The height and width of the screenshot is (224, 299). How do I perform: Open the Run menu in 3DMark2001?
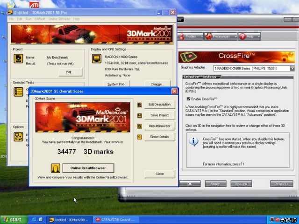tap(28, 19)
